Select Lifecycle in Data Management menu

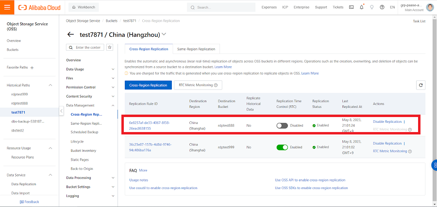pyautogui.click(x=77, y=141)
